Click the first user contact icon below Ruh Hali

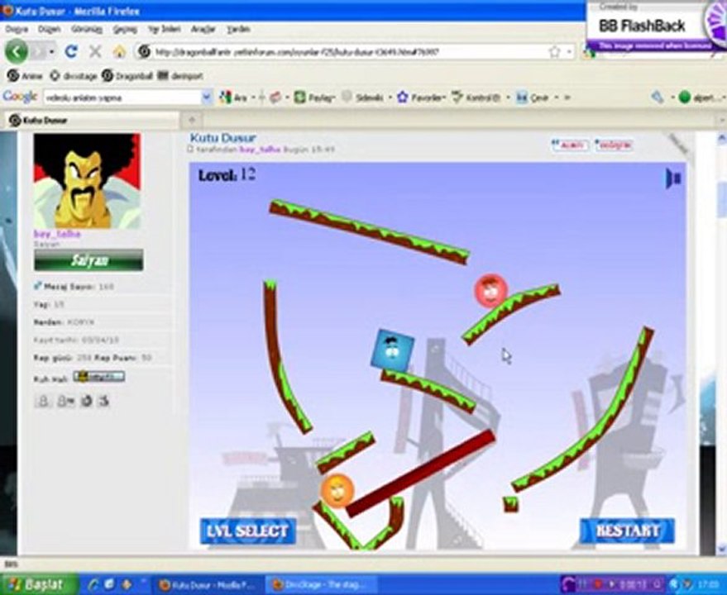[43, 400]
